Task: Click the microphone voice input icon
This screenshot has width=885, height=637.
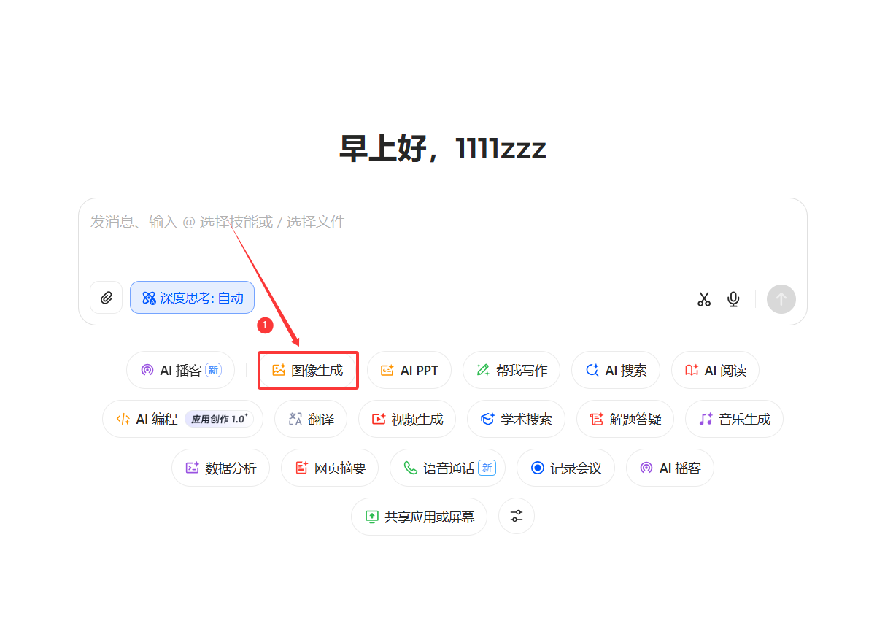Action: click(x=733, y=299)
